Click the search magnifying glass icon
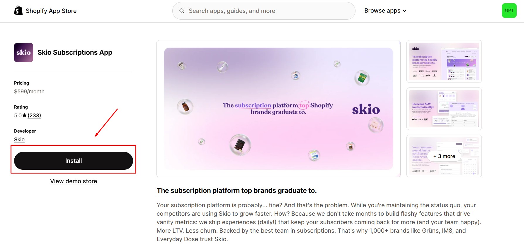The width and height of the screenshot is (524, 247). point(182,11)
